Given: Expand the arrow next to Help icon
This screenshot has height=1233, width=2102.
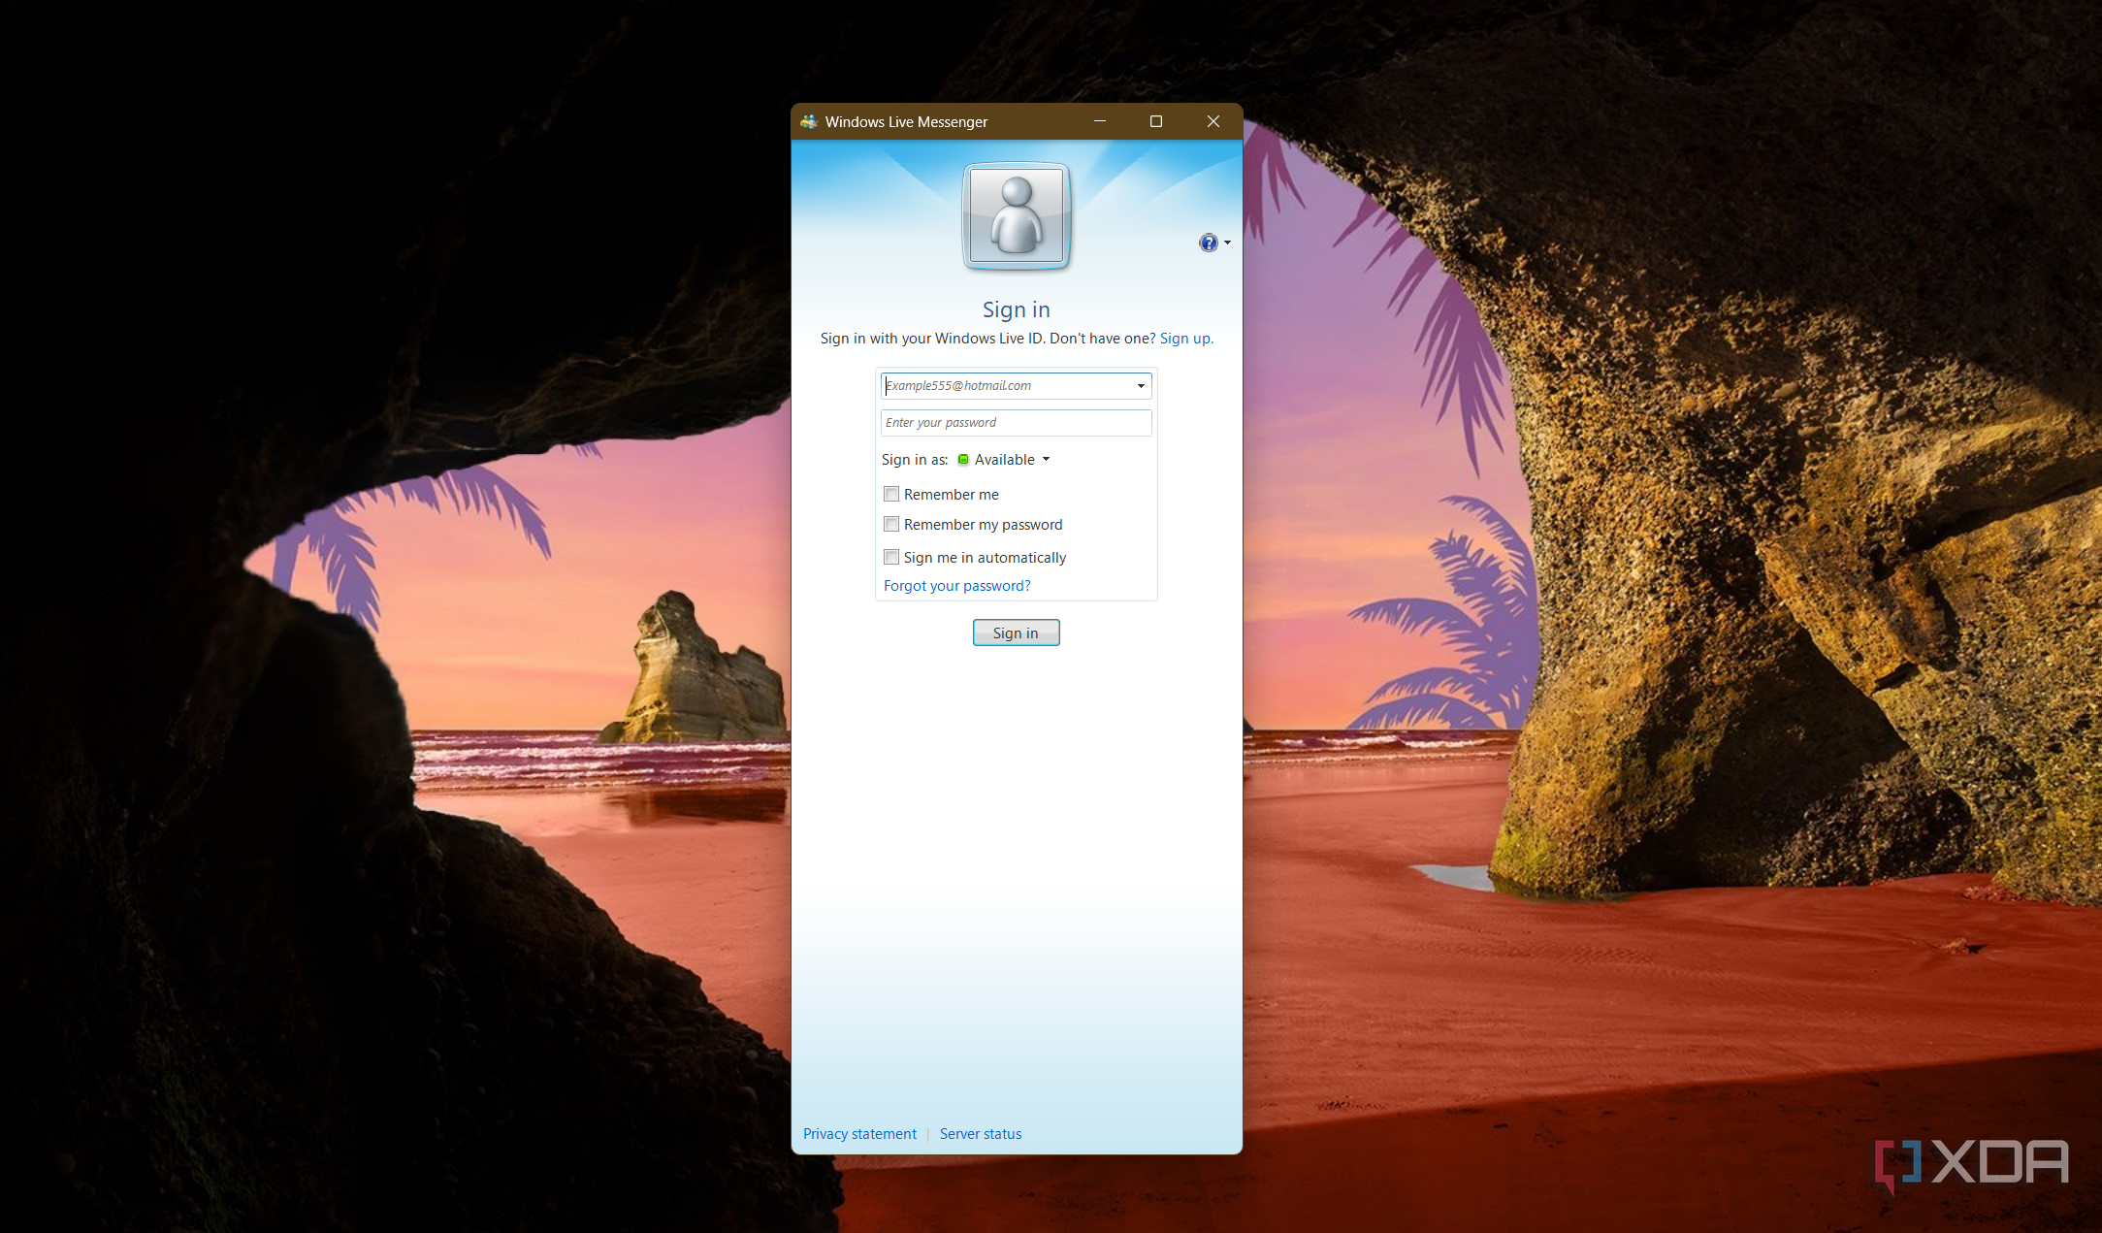Looking at the screenshot, I should coord(1227,243).
